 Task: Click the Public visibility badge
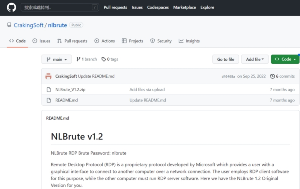76,25
